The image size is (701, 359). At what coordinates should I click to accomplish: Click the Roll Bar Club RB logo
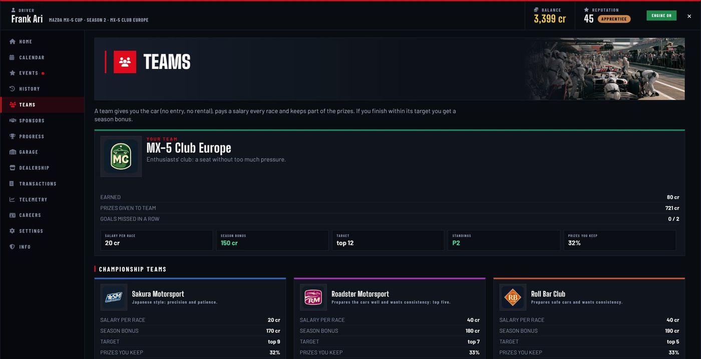[x=513, y=297]
